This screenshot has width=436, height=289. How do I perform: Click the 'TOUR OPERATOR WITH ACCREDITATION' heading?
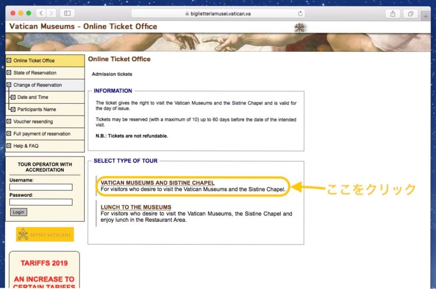(x=45, y=167)
